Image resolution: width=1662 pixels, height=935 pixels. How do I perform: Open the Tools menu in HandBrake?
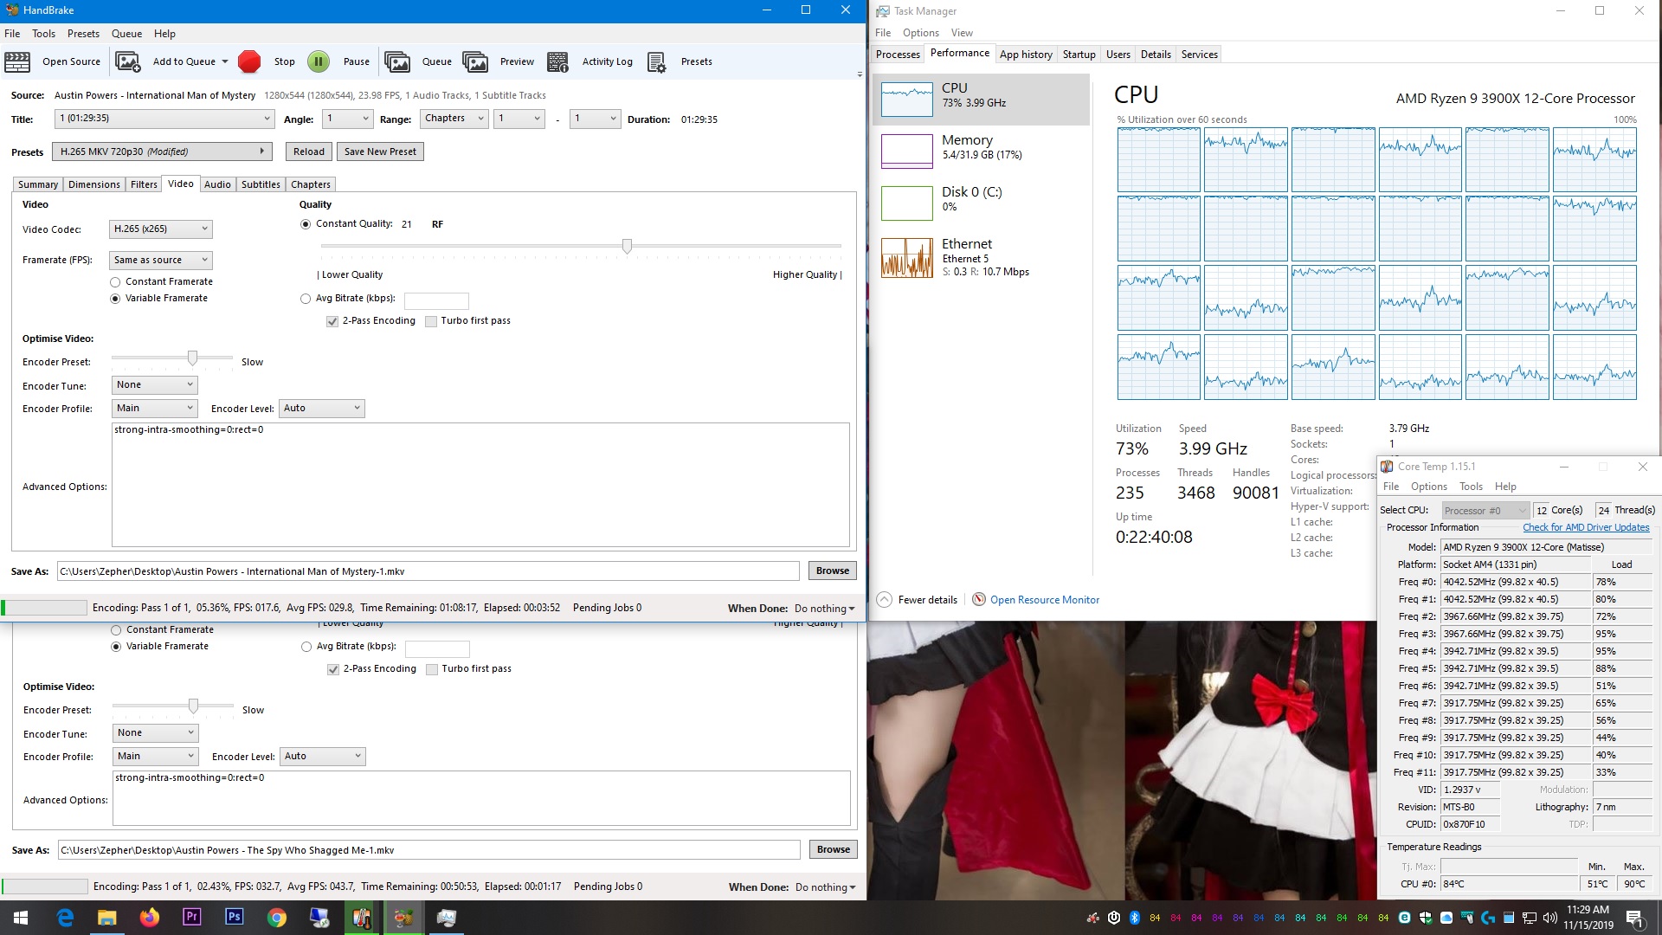[43, 34]
